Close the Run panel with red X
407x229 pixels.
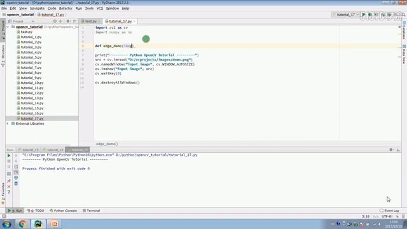click(x=9, y=186)
